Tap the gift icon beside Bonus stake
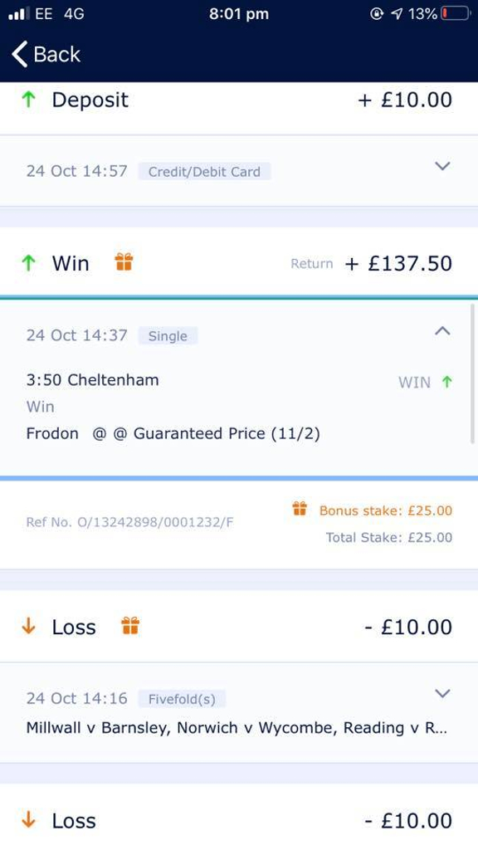Image resolution: width=478 pixels, height=850 pixels. [300, 509]
